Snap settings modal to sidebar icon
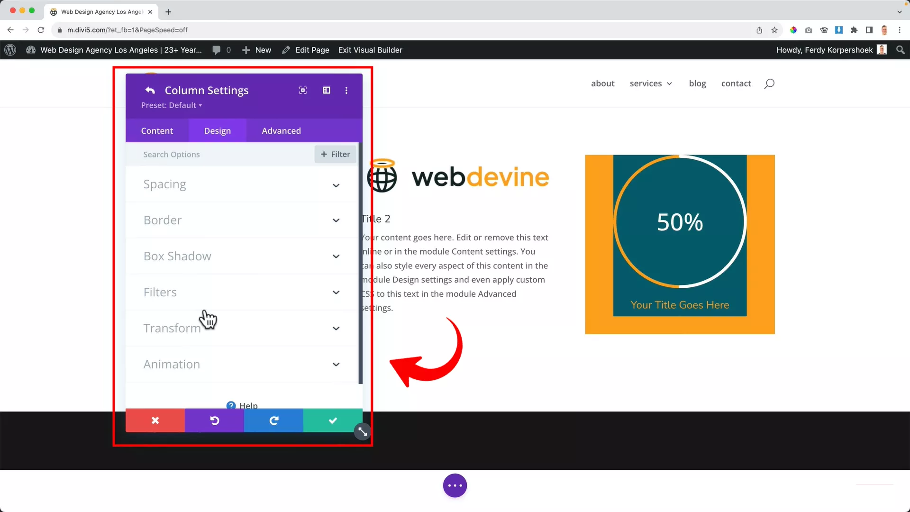 pyautogui.click(x=327, y=90)
